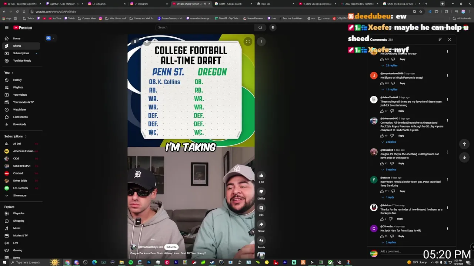The image size is (474, 266).
Task: Open comments icon showing 384
Action: [x=261, y=208]
